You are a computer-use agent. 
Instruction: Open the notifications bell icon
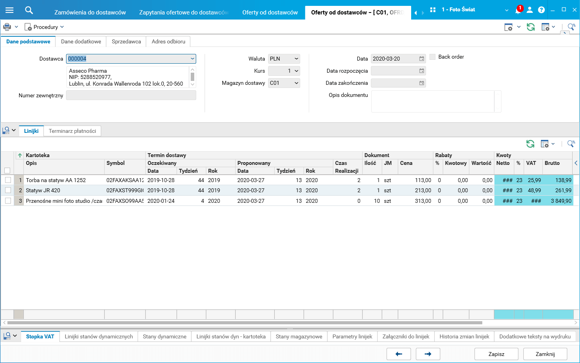pos(518,10)
